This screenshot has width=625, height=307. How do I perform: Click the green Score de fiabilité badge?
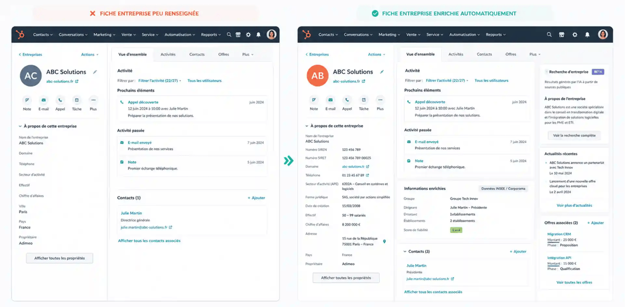456,230
